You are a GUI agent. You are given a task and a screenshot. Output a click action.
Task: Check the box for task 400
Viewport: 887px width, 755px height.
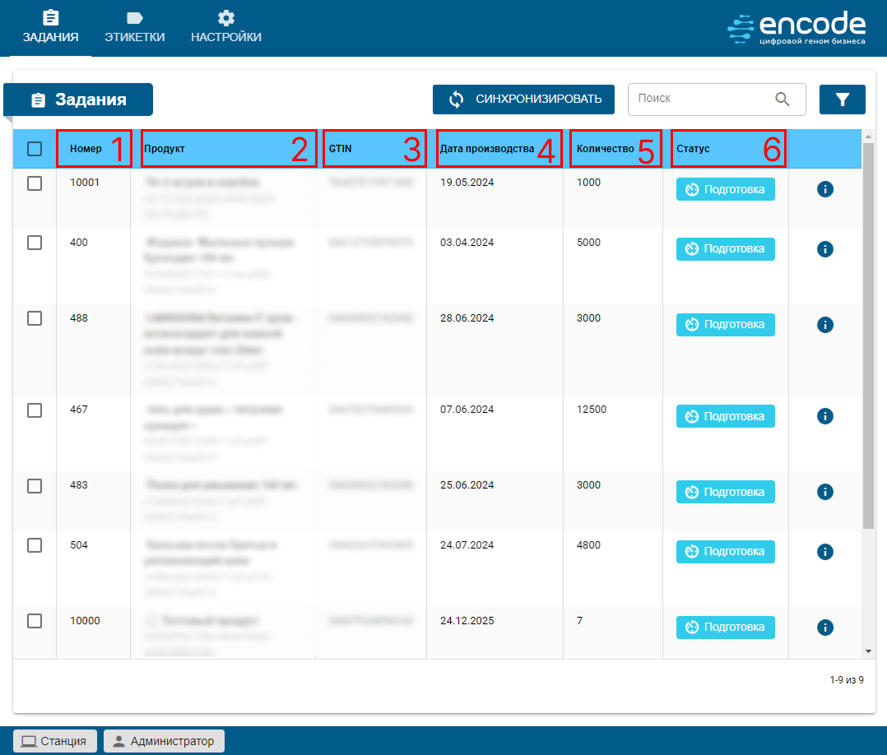35,243
